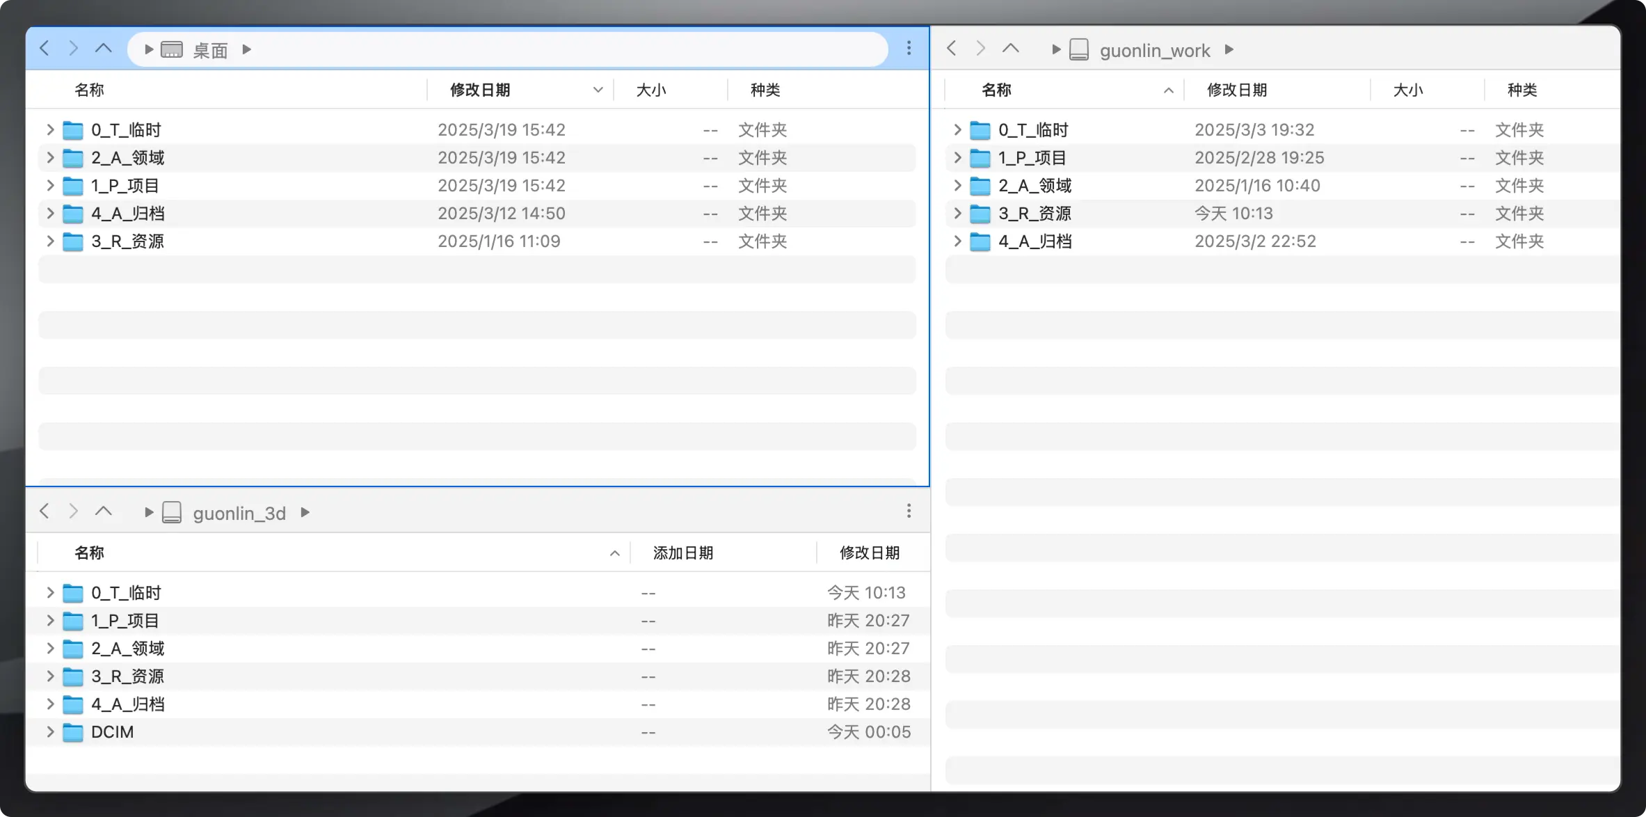Open three-dot menu in desktop pane
The image size is (1646, 817).
(x=909, y=49)
